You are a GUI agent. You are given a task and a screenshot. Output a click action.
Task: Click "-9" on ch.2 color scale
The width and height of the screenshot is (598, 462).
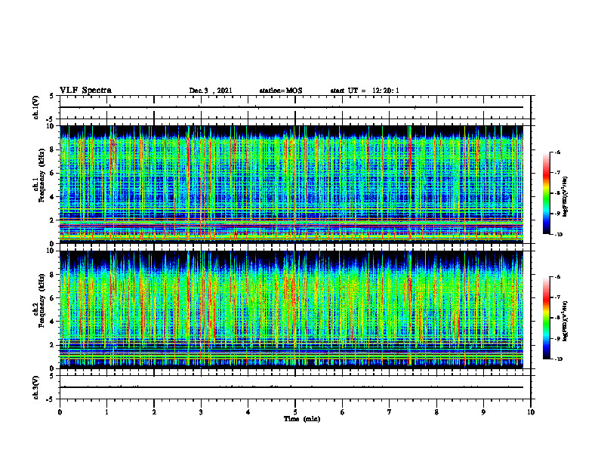(557, 338)
